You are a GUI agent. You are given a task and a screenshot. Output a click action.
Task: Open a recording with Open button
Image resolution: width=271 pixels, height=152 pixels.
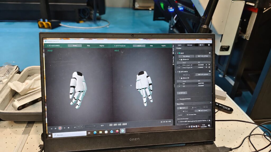point(182,108)
